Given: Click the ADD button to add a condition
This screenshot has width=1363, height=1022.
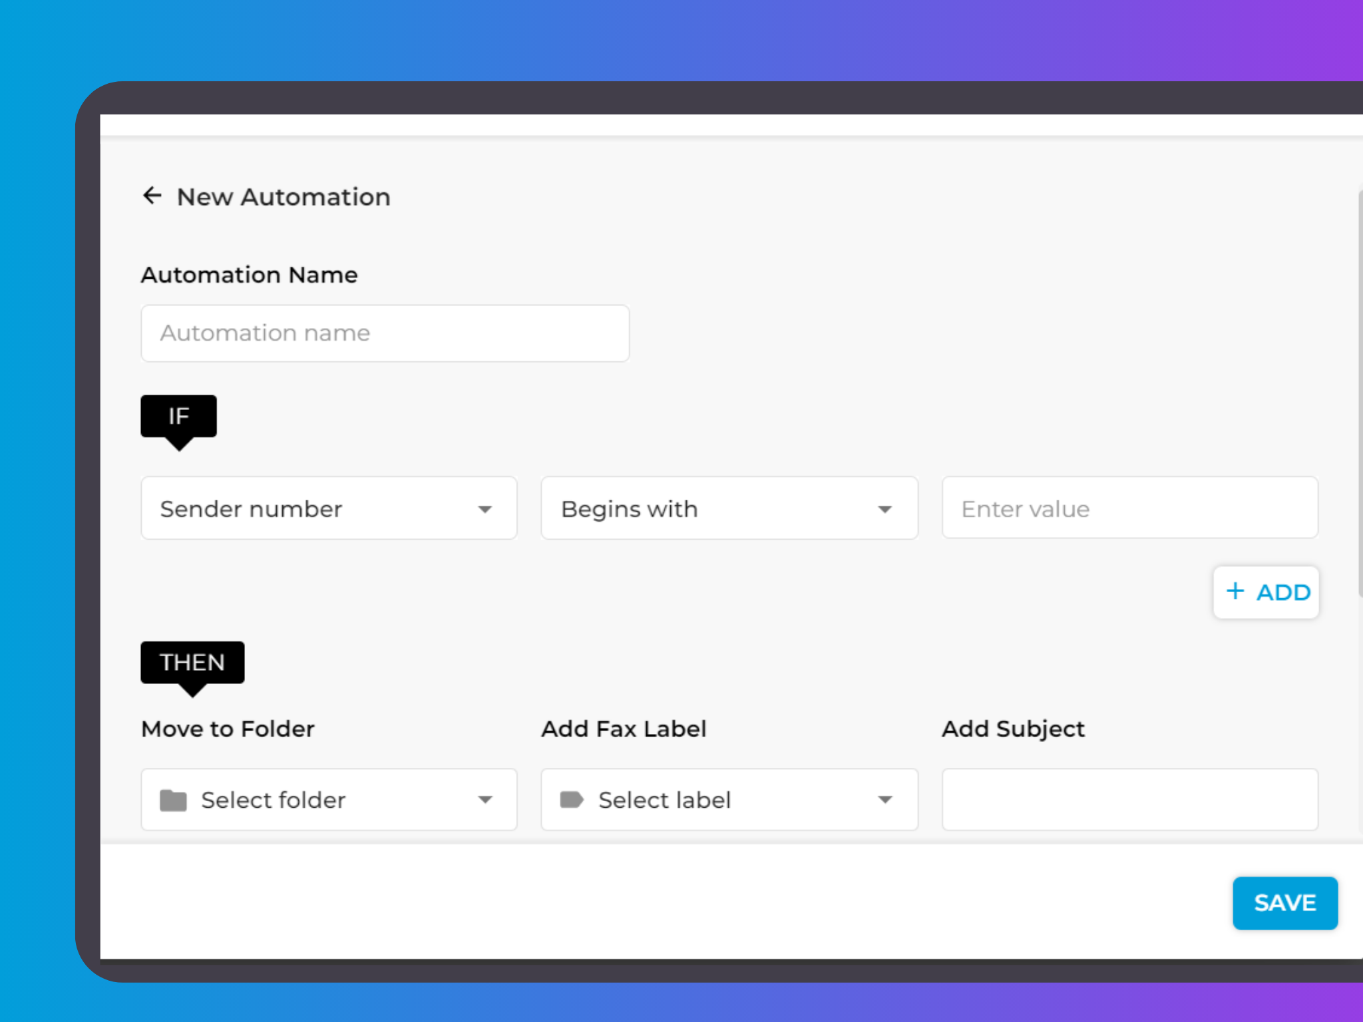Looking at the screenshot, I should (x=1266, y=592).
